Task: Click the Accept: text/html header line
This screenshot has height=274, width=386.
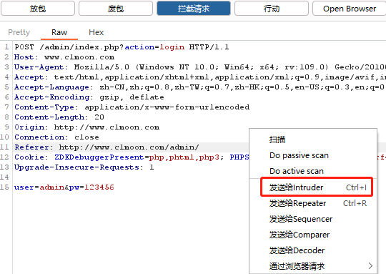Action: point(200,77)
